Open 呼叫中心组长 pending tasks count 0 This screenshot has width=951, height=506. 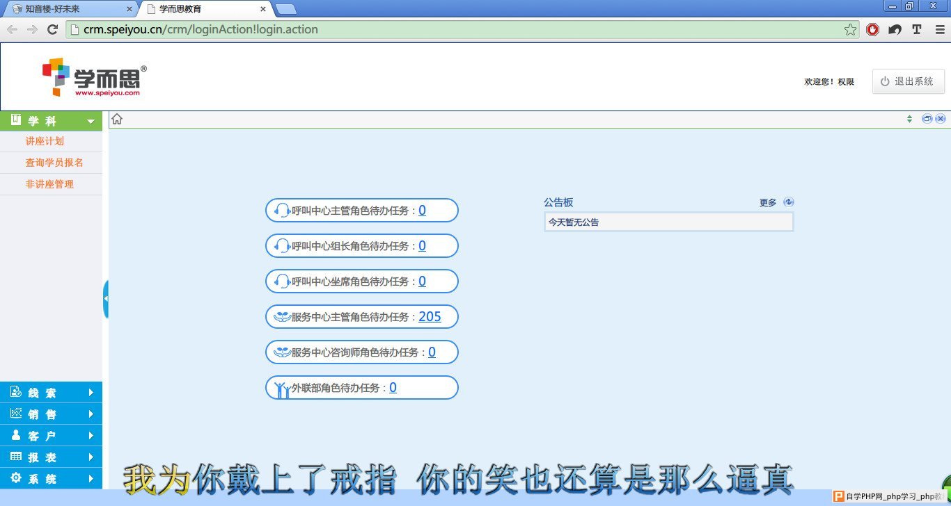click(423, 246)
